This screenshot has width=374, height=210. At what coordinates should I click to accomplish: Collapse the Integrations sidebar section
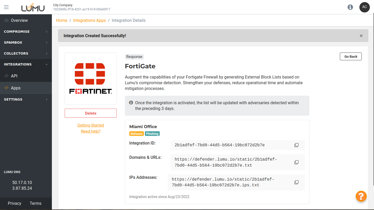coord(26,64)
